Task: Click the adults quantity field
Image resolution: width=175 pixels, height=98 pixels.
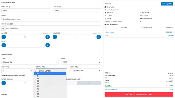Action: pos(26,37)
